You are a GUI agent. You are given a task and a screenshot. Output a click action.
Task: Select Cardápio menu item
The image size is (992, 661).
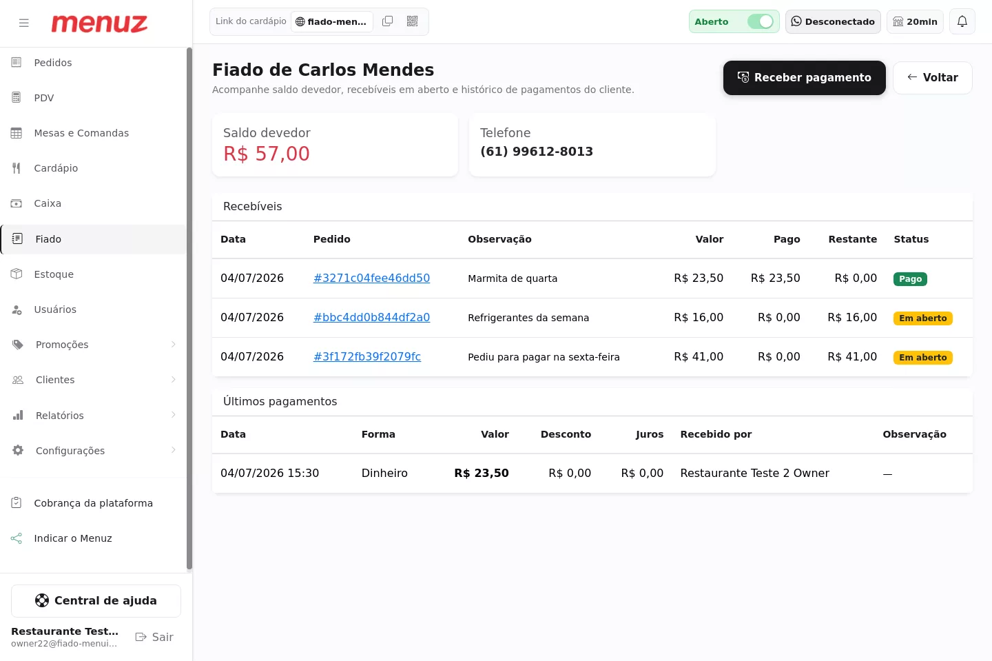[94, 168]
